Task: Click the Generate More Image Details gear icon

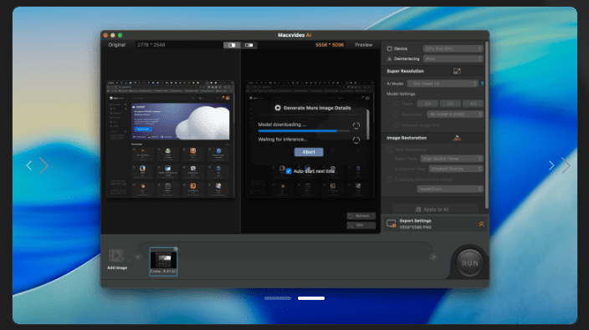Action: click(278, 108)
